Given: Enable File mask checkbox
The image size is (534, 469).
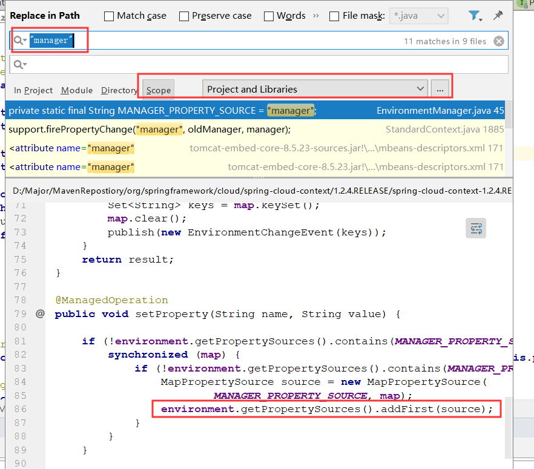Looking at the screenshot, I should tap(334, 16).
